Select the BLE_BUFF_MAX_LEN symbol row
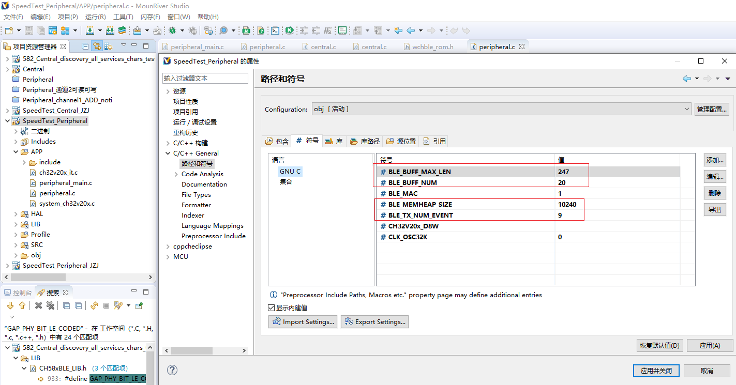The height and width of the screenshot is (385, 736). click(x=528, y=172)
